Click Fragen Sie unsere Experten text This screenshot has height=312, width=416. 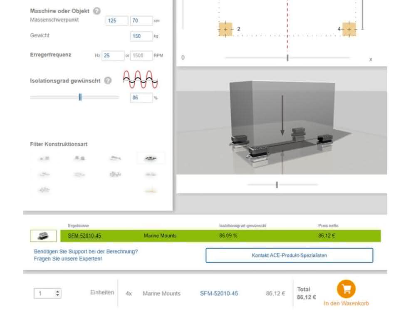[68, 259]
